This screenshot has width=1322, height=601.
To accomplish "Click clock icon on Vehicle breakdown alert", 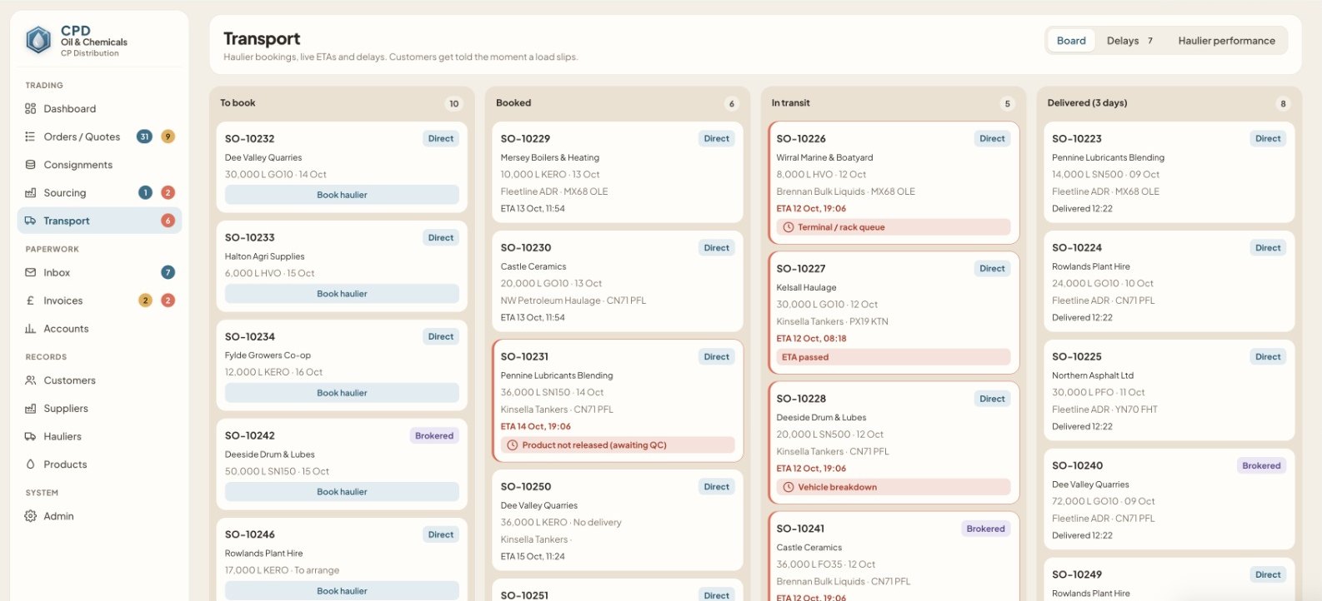I will [788, 487].
